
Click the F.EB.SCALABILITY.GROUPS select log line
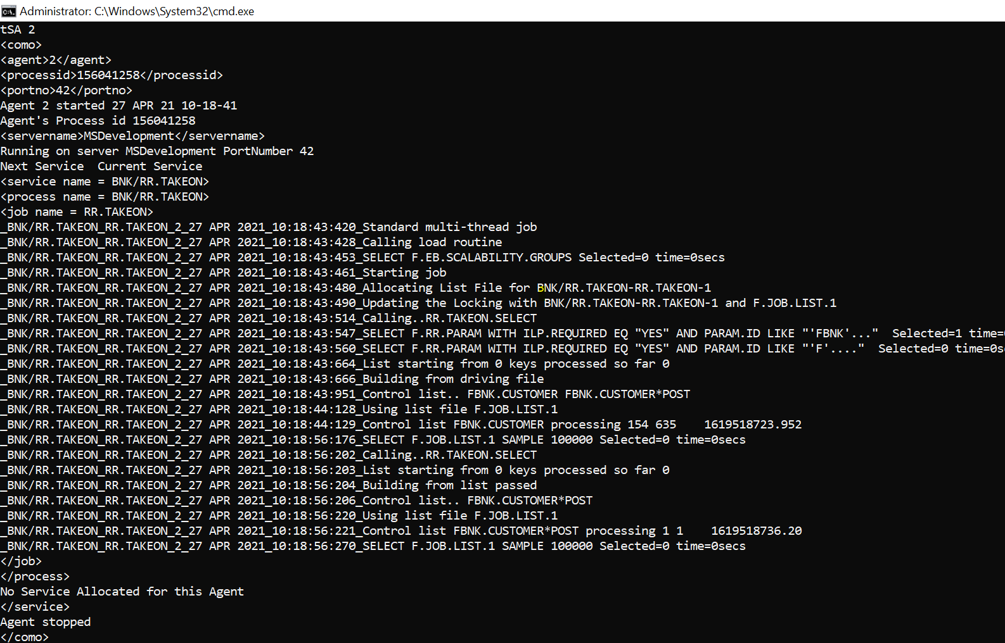pyautogui.click(x=362, y=258)
